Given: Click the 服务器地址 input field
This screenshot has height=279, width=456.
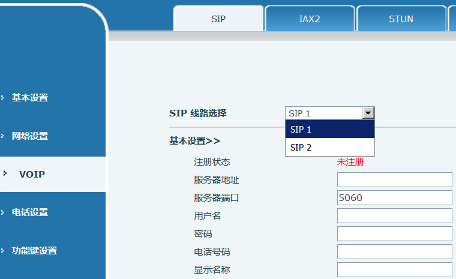Looking at the screenshot, I should pos(394,180).
